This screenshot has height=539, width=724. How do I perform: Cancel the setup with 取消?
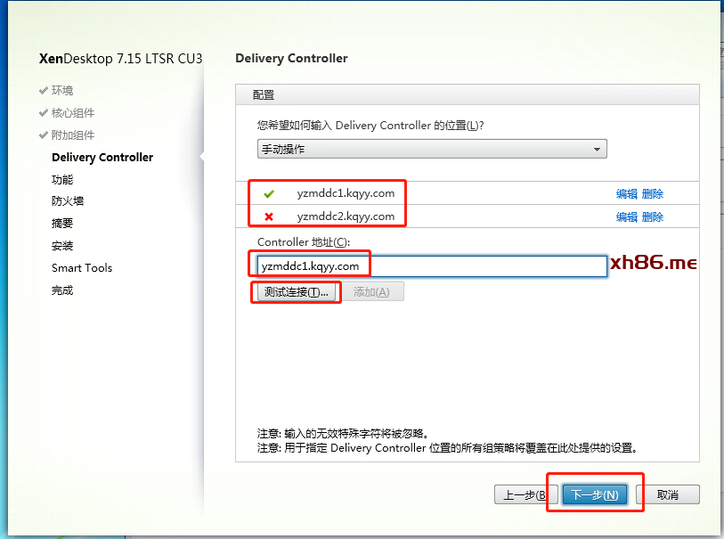[668, 494]
